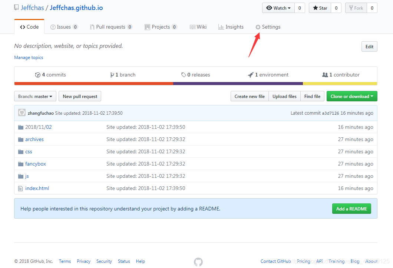The height and width of the screenshot is (268, 393).
Task: Click New pull request button
Action: pos(80,97)
